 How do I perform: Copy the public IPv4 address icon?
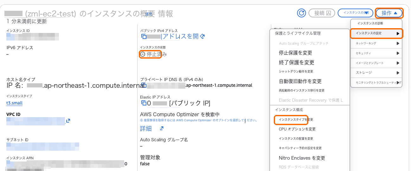point(144,37)
